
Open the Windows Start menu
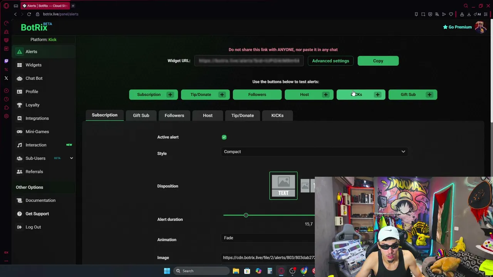click(x=167, y=271)
